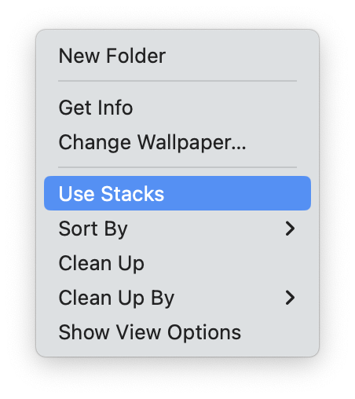The height and width of the screenshot is (399, 355).
Task: Open Show View Options
Action: pyautogui.click(x=177, y=332)
